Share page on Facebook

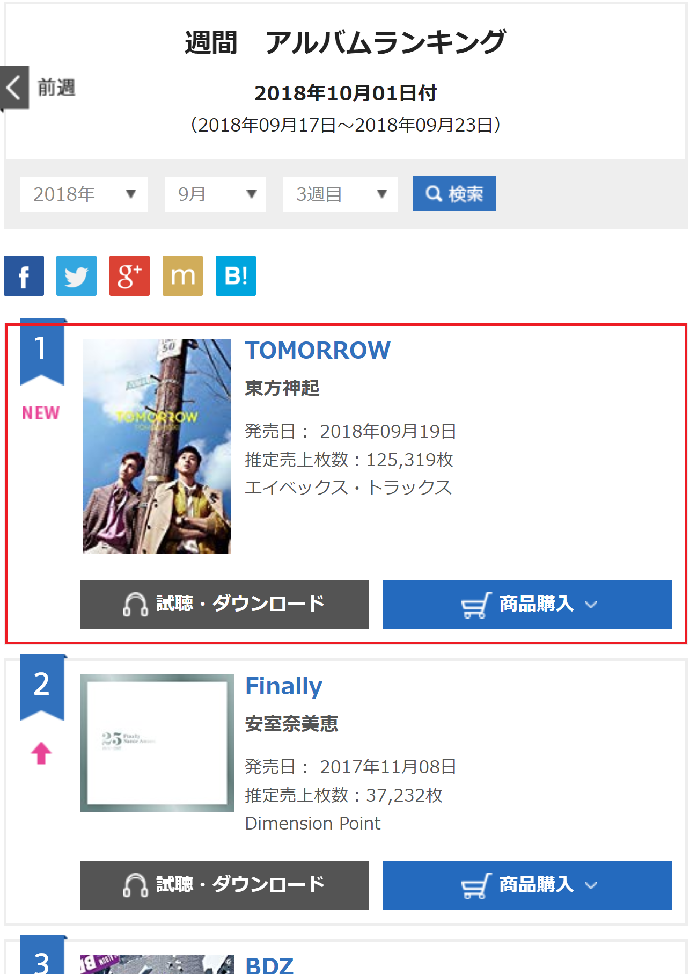[24, 276]
